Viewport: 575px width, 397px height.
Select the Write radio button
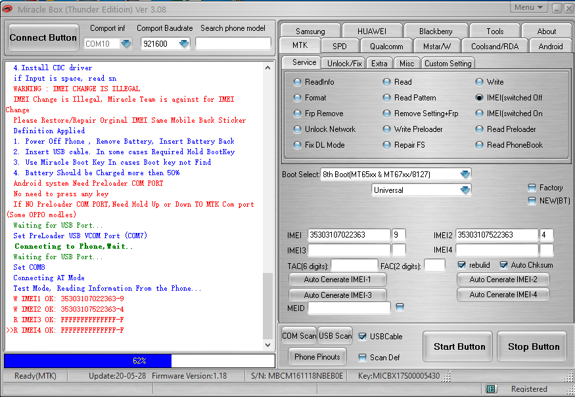(479, 82)
